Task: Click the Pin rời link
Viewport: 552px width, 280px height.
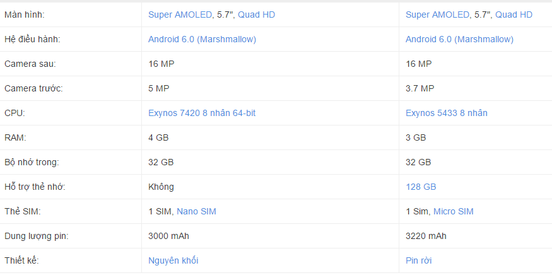Action: coord(419,260)
